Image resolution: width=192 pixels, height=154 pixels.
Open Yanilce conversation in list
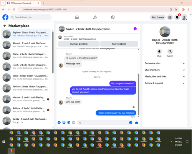coord(26,88)
